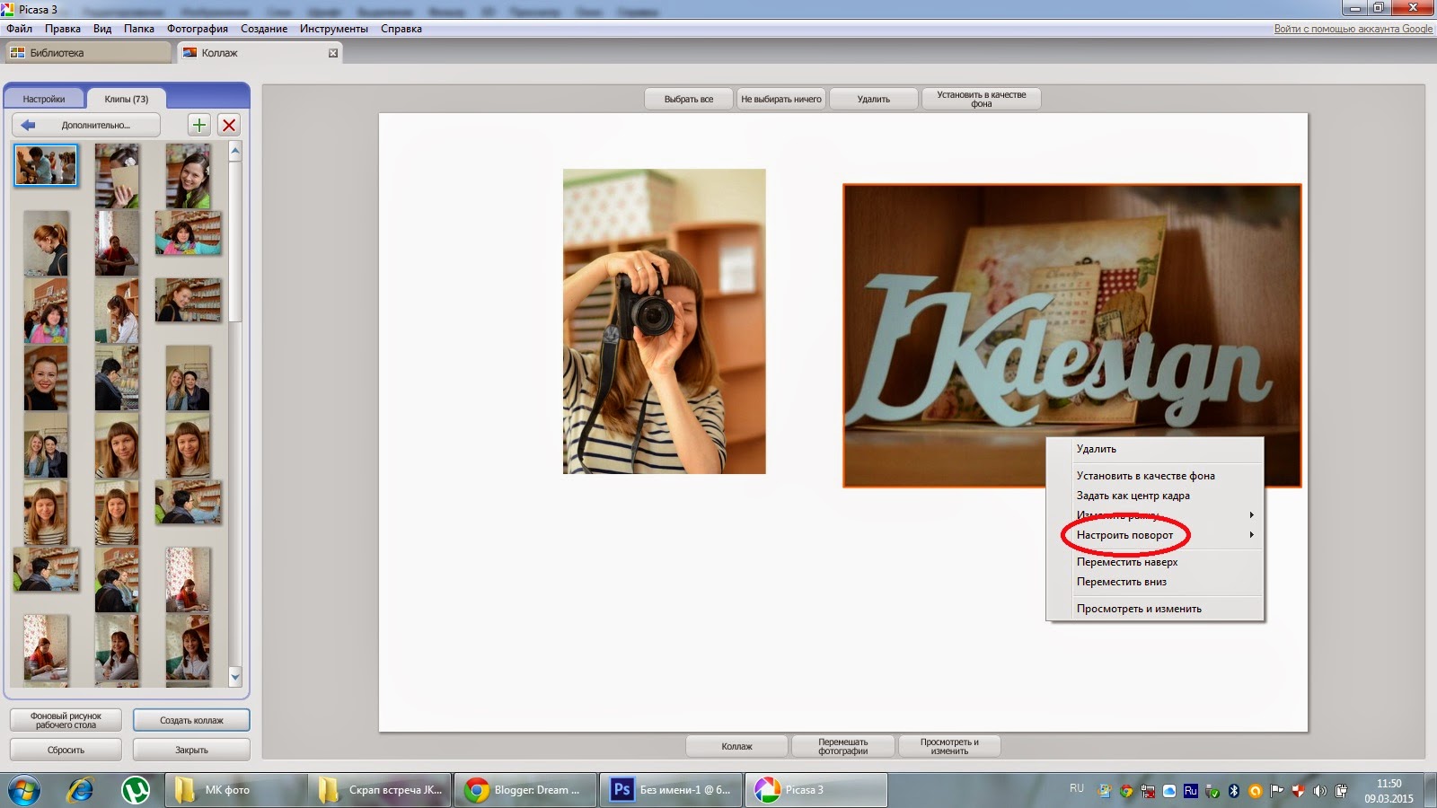
Task: Switch to Photoshop Без имени-1 window
Action: click(671, 790)
